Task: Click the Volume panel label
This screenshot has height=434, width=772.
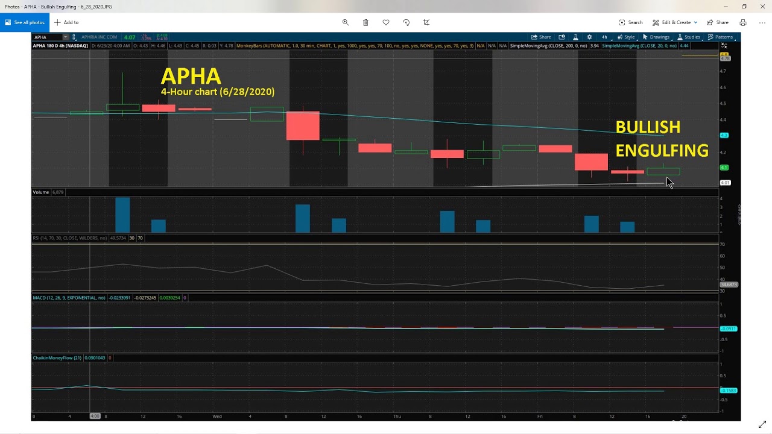Action: (x=41, y=192)
